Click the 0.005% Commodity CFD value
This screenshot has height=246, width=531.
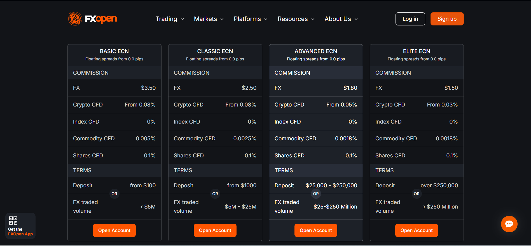(146, 138)
